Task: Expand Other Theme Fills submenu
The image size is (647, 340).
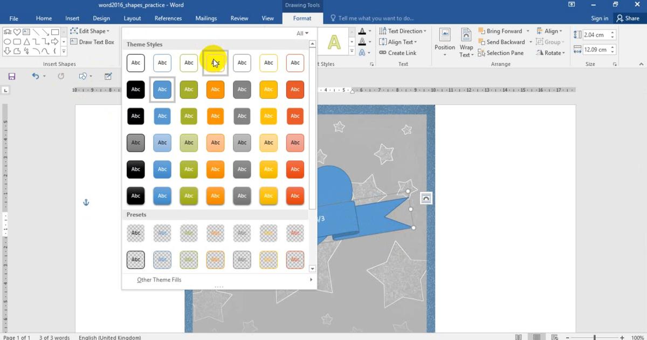Action: click(x=219, y=280)
